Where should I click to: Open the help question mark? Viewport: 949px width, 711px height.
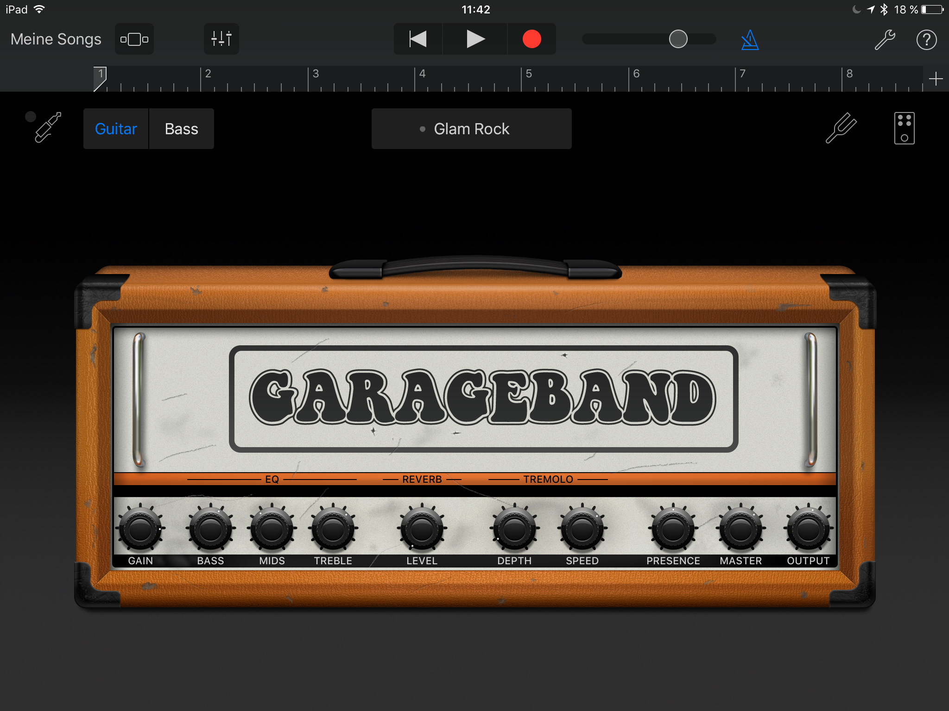(926, 40)
